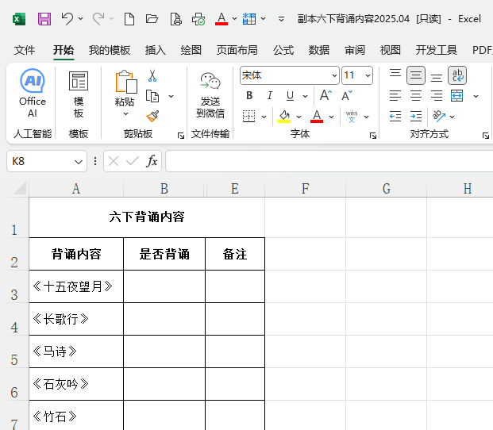Screen dimensions: 493x430
Task: Apply red font color in ribbon
Action: pos(317,117)
